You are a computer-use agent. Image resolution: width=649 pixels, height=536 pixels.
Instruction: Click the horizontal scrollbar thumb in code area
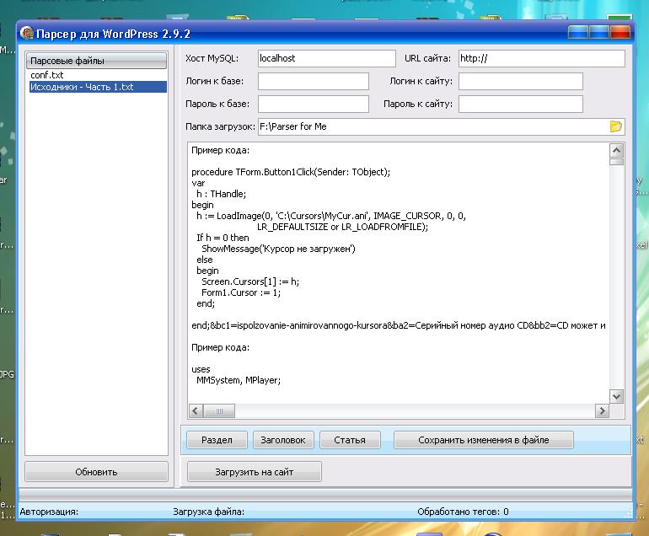(x=219, y=411)
